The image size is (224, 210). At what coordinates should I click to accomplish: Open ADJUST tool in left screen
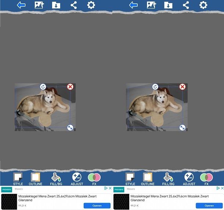77,179
